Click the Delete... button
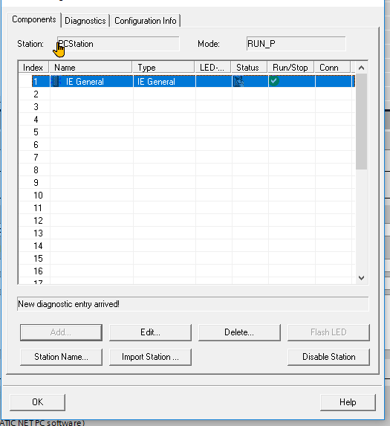 [x=239, y=332]
